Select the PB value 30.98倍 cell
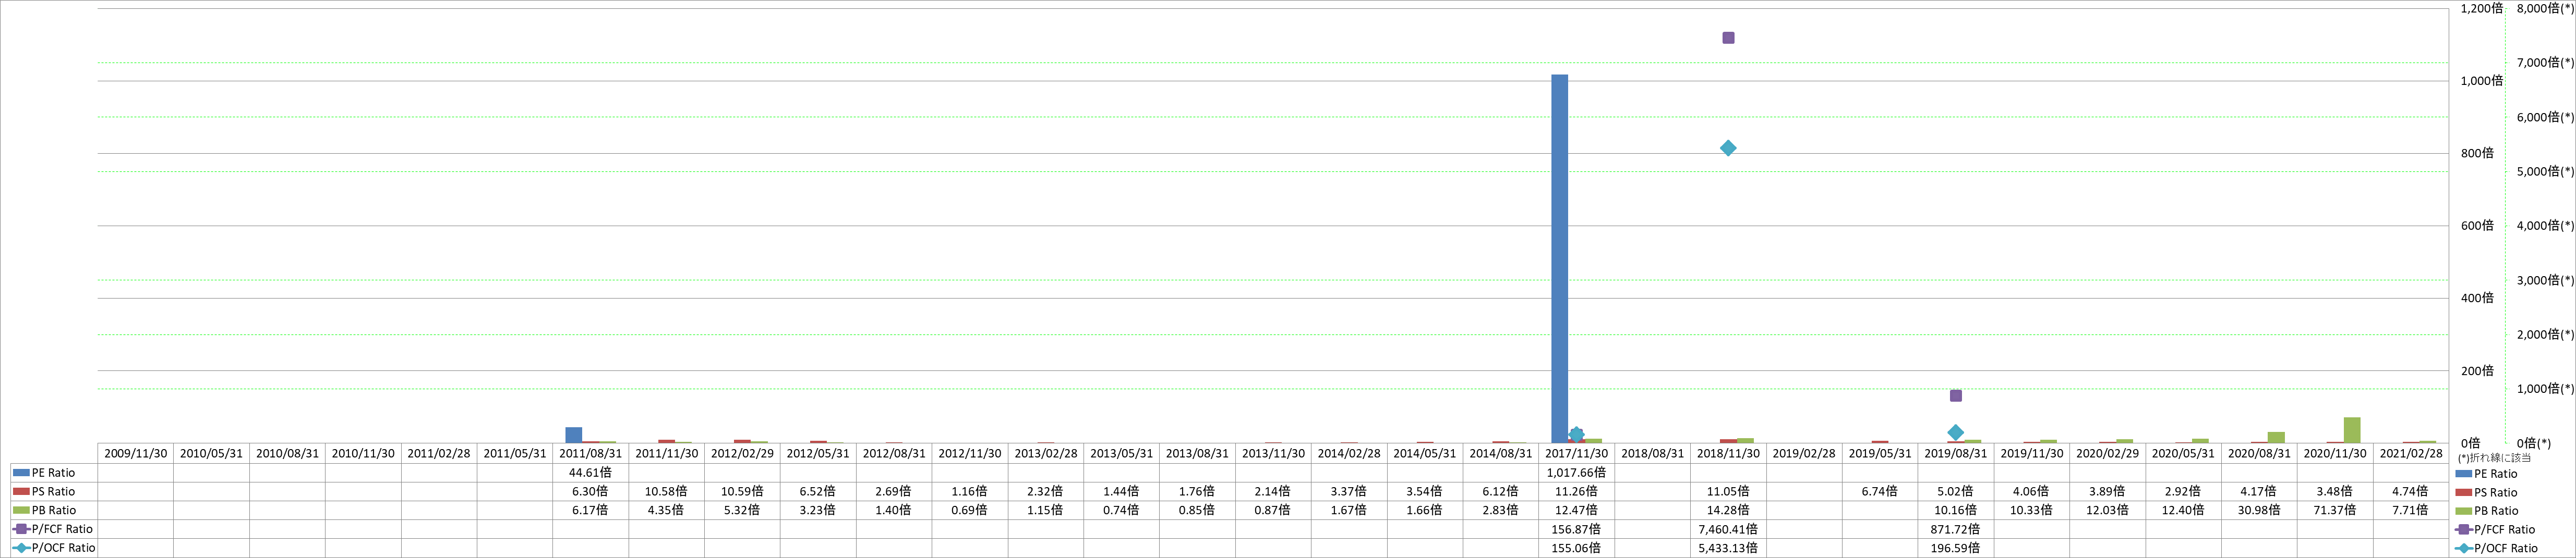The image size is (2576, 558). pos(2259,510)
